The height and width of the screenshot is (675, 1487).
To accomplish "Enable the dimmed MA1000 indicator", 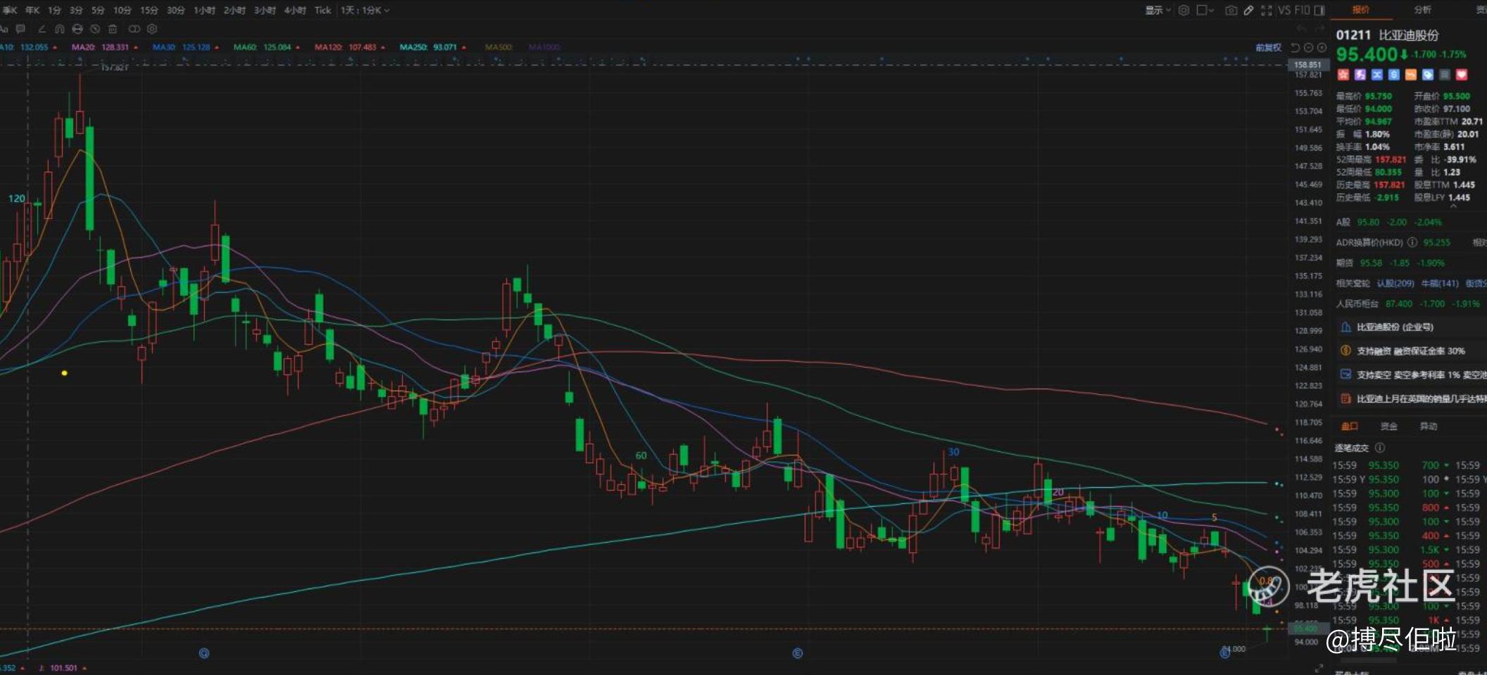I will pyautogui.click(x=544, y=47).
